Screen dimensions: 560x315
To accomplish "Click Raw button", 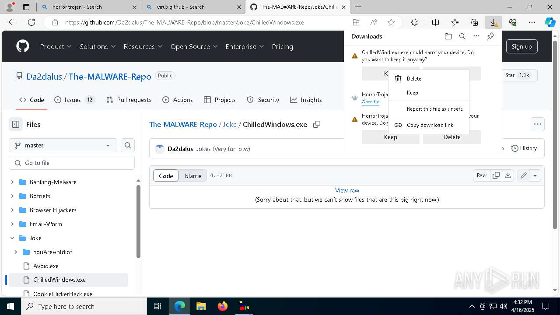I will click(x=482, y=175).
